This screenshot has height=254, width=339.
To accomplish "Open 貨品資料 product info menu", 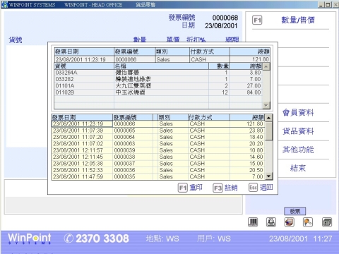I will tap(298, 131).
